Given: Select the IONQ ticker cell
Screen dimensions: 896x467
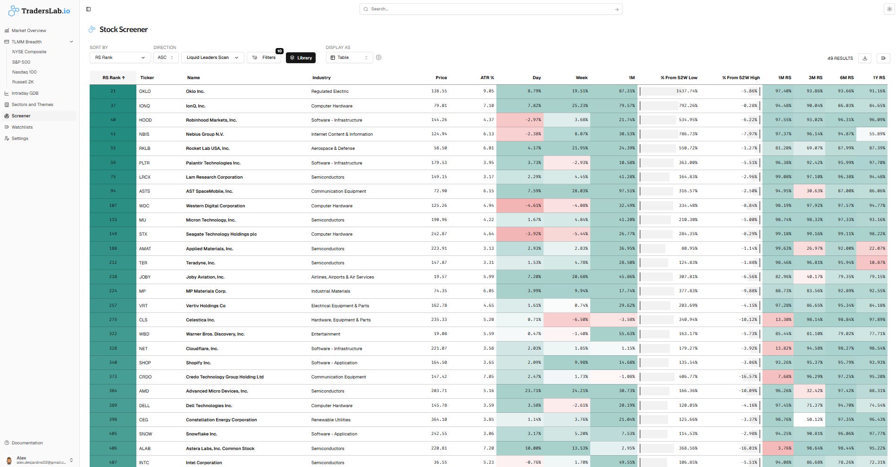Looking at the screenshot, I should coord(144,106).
